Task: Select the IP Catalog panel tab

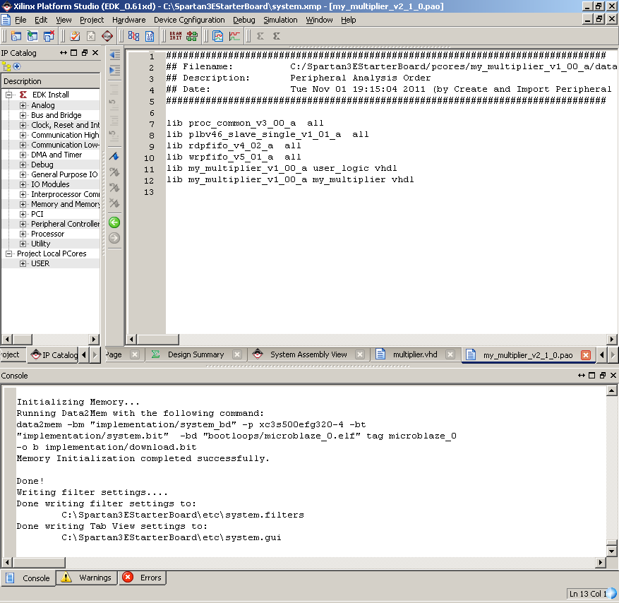Action: tap(54, 355)
